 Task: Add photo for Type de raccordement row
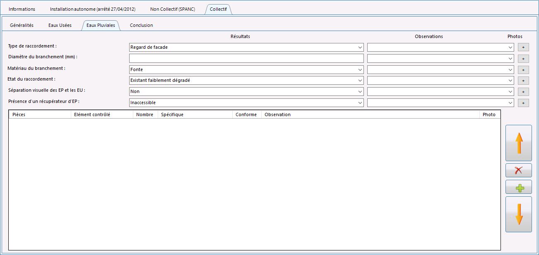tap(523, 48)
